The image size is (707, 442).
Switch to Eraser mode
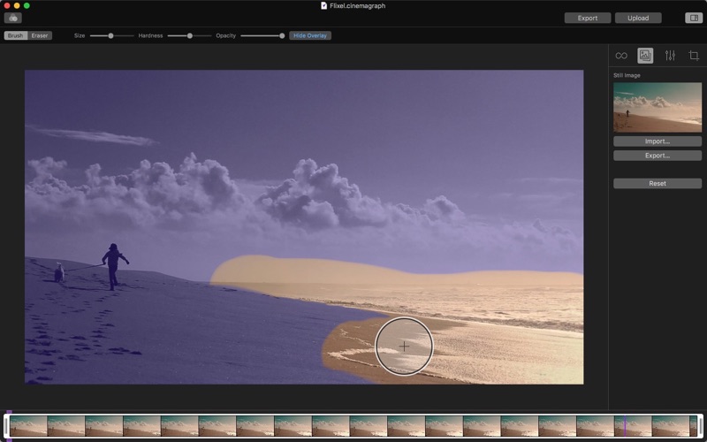tap(40, 35)
